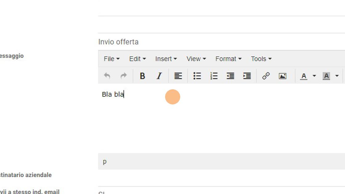Screen dimensions: 345x194
Task: Increase the paragraph indent
Action: [247, 76]
